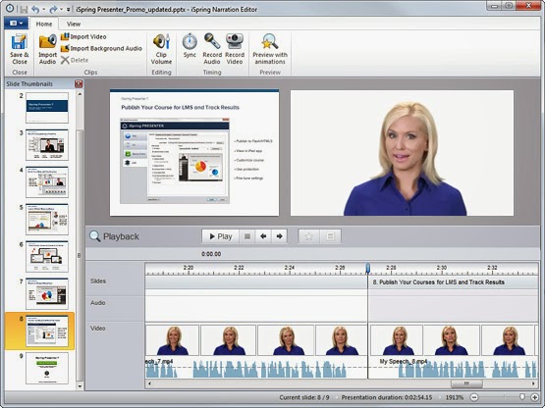Select slide 9 thumbnail
This screenshot has width=545, height=408.
[47, 368]
